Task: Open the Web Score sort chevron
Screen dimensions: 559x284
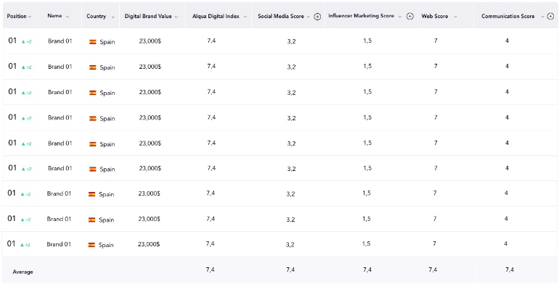Action: click(x=455, y=17)
